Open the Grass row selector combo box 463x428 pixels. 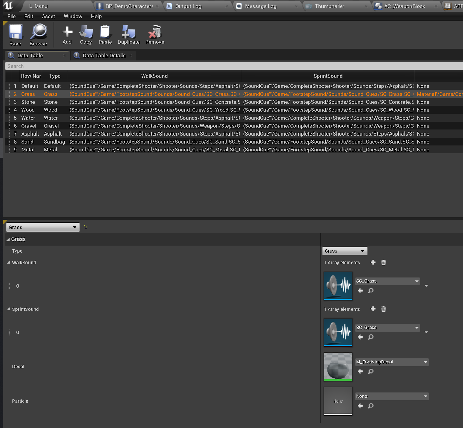pyautogui.click(x=43, y=227)
